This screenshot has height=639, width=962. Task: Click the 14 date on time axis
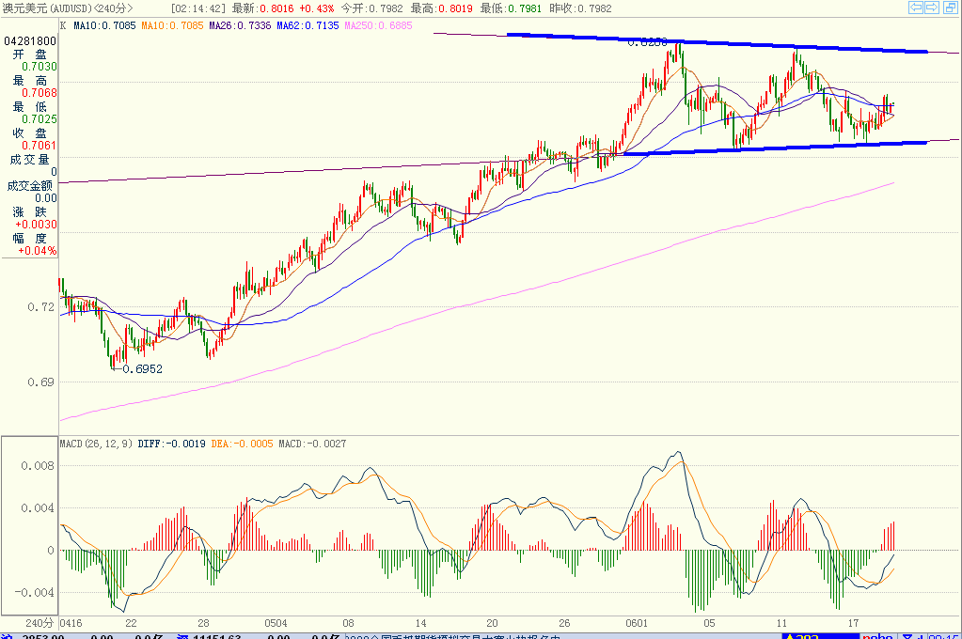[421, 623]
